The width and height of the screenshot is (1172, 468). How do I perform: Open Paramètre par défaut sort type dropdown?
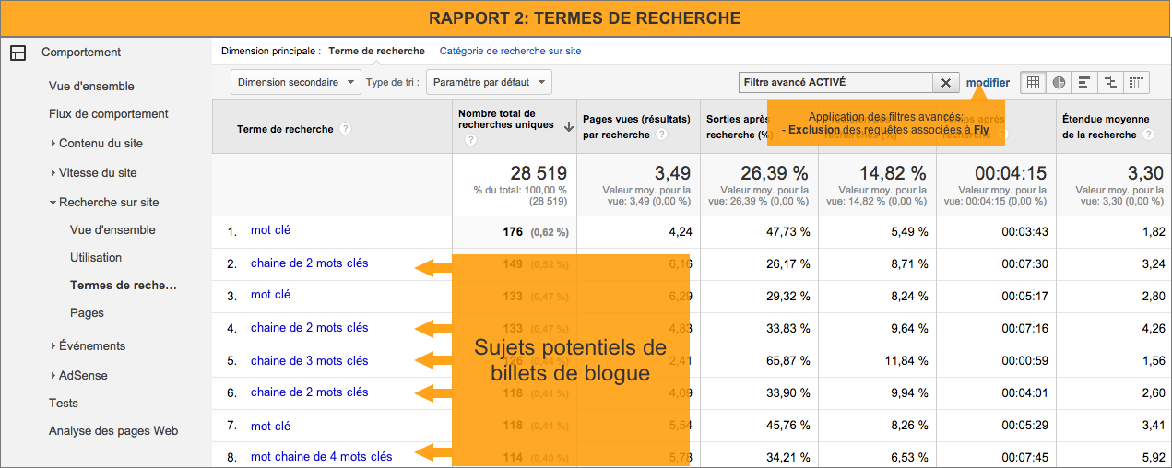(x=489, y=82)
